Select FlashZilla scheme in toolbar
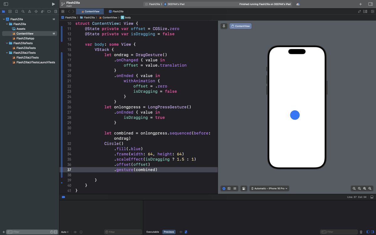 click(153, 4)
